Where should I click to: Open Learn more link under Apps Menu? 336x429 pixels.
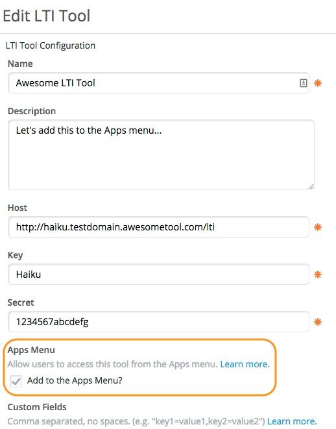pos(245,364)
